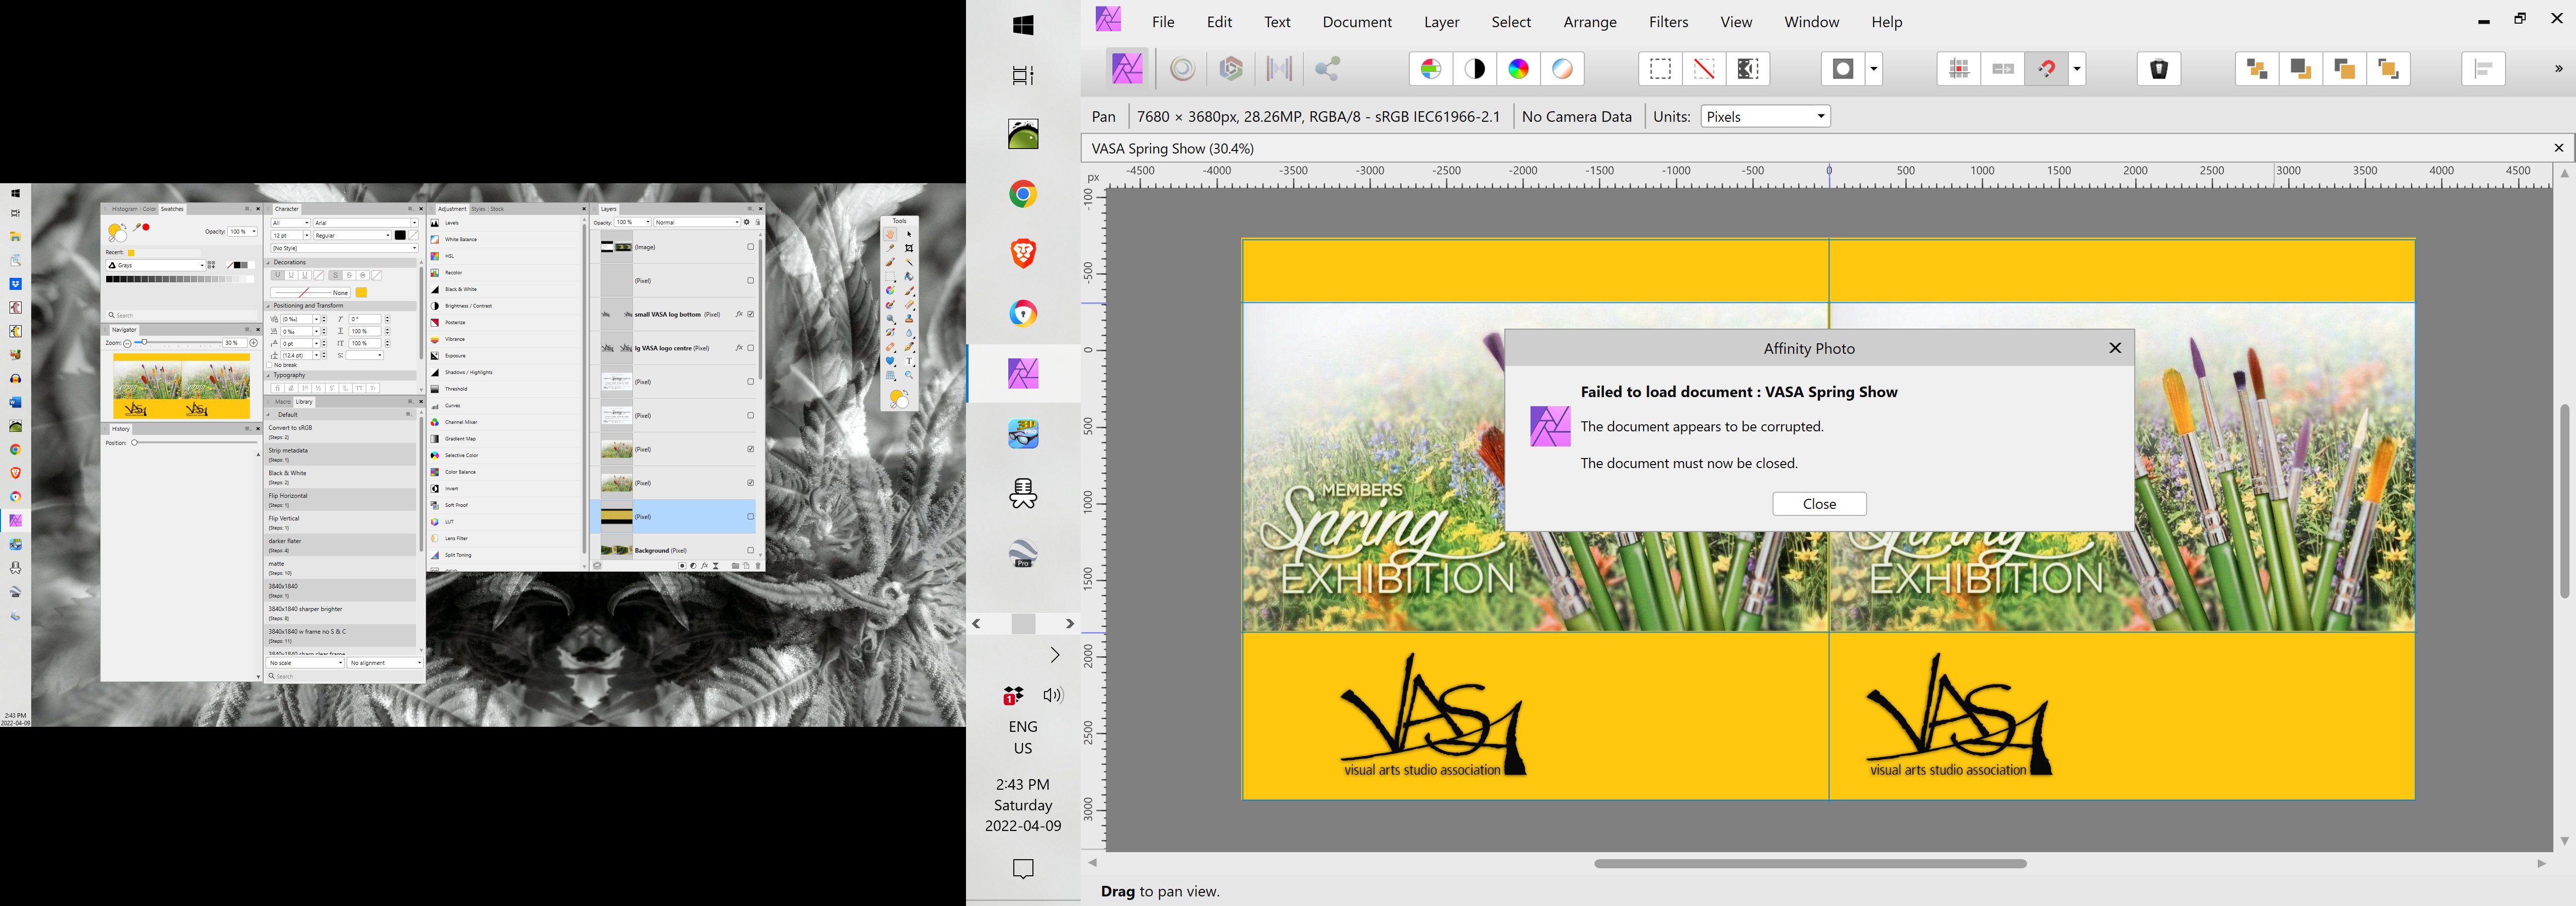This screenshot has height=906, width=2576.
Task: Open the Alignment toolbar icon
Action: point(2483,69)
